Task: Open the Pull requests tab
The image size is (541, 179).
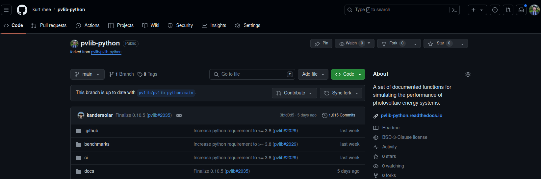Action: [49, 25]
